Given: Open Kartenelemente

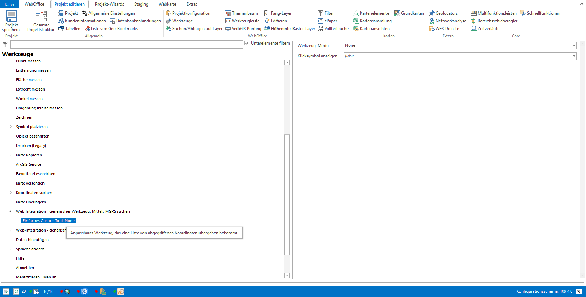Looking at the screenshot, I should pos(371,13).
